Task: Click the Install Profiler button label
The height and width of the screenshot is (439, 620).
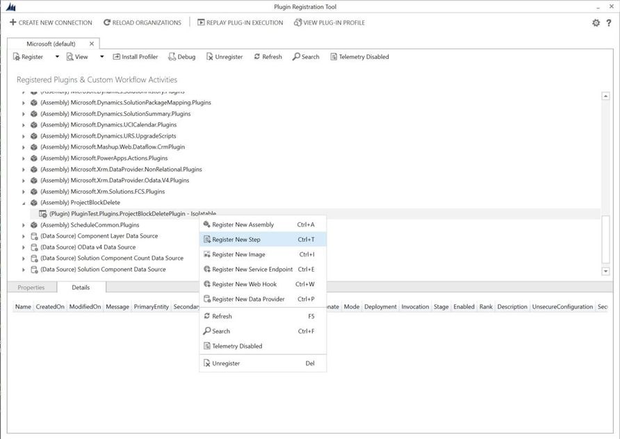Action: [x=140, y=57]
